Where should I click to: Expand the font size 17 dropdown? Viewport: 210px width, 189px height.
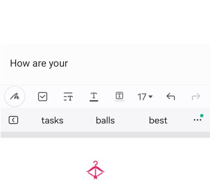point(145,97)
